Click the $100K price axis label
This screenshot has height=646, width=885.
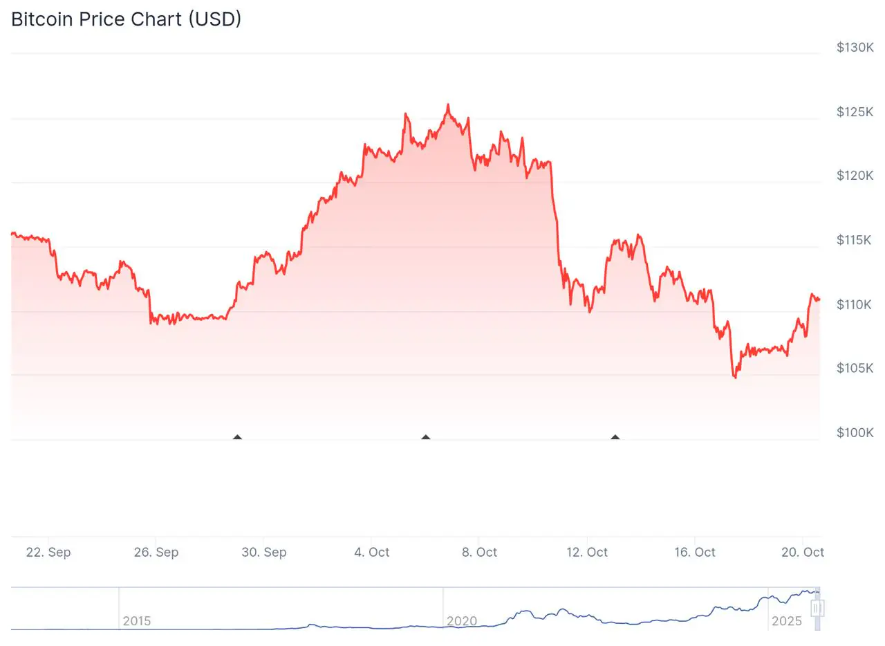[x=855, y=433]
